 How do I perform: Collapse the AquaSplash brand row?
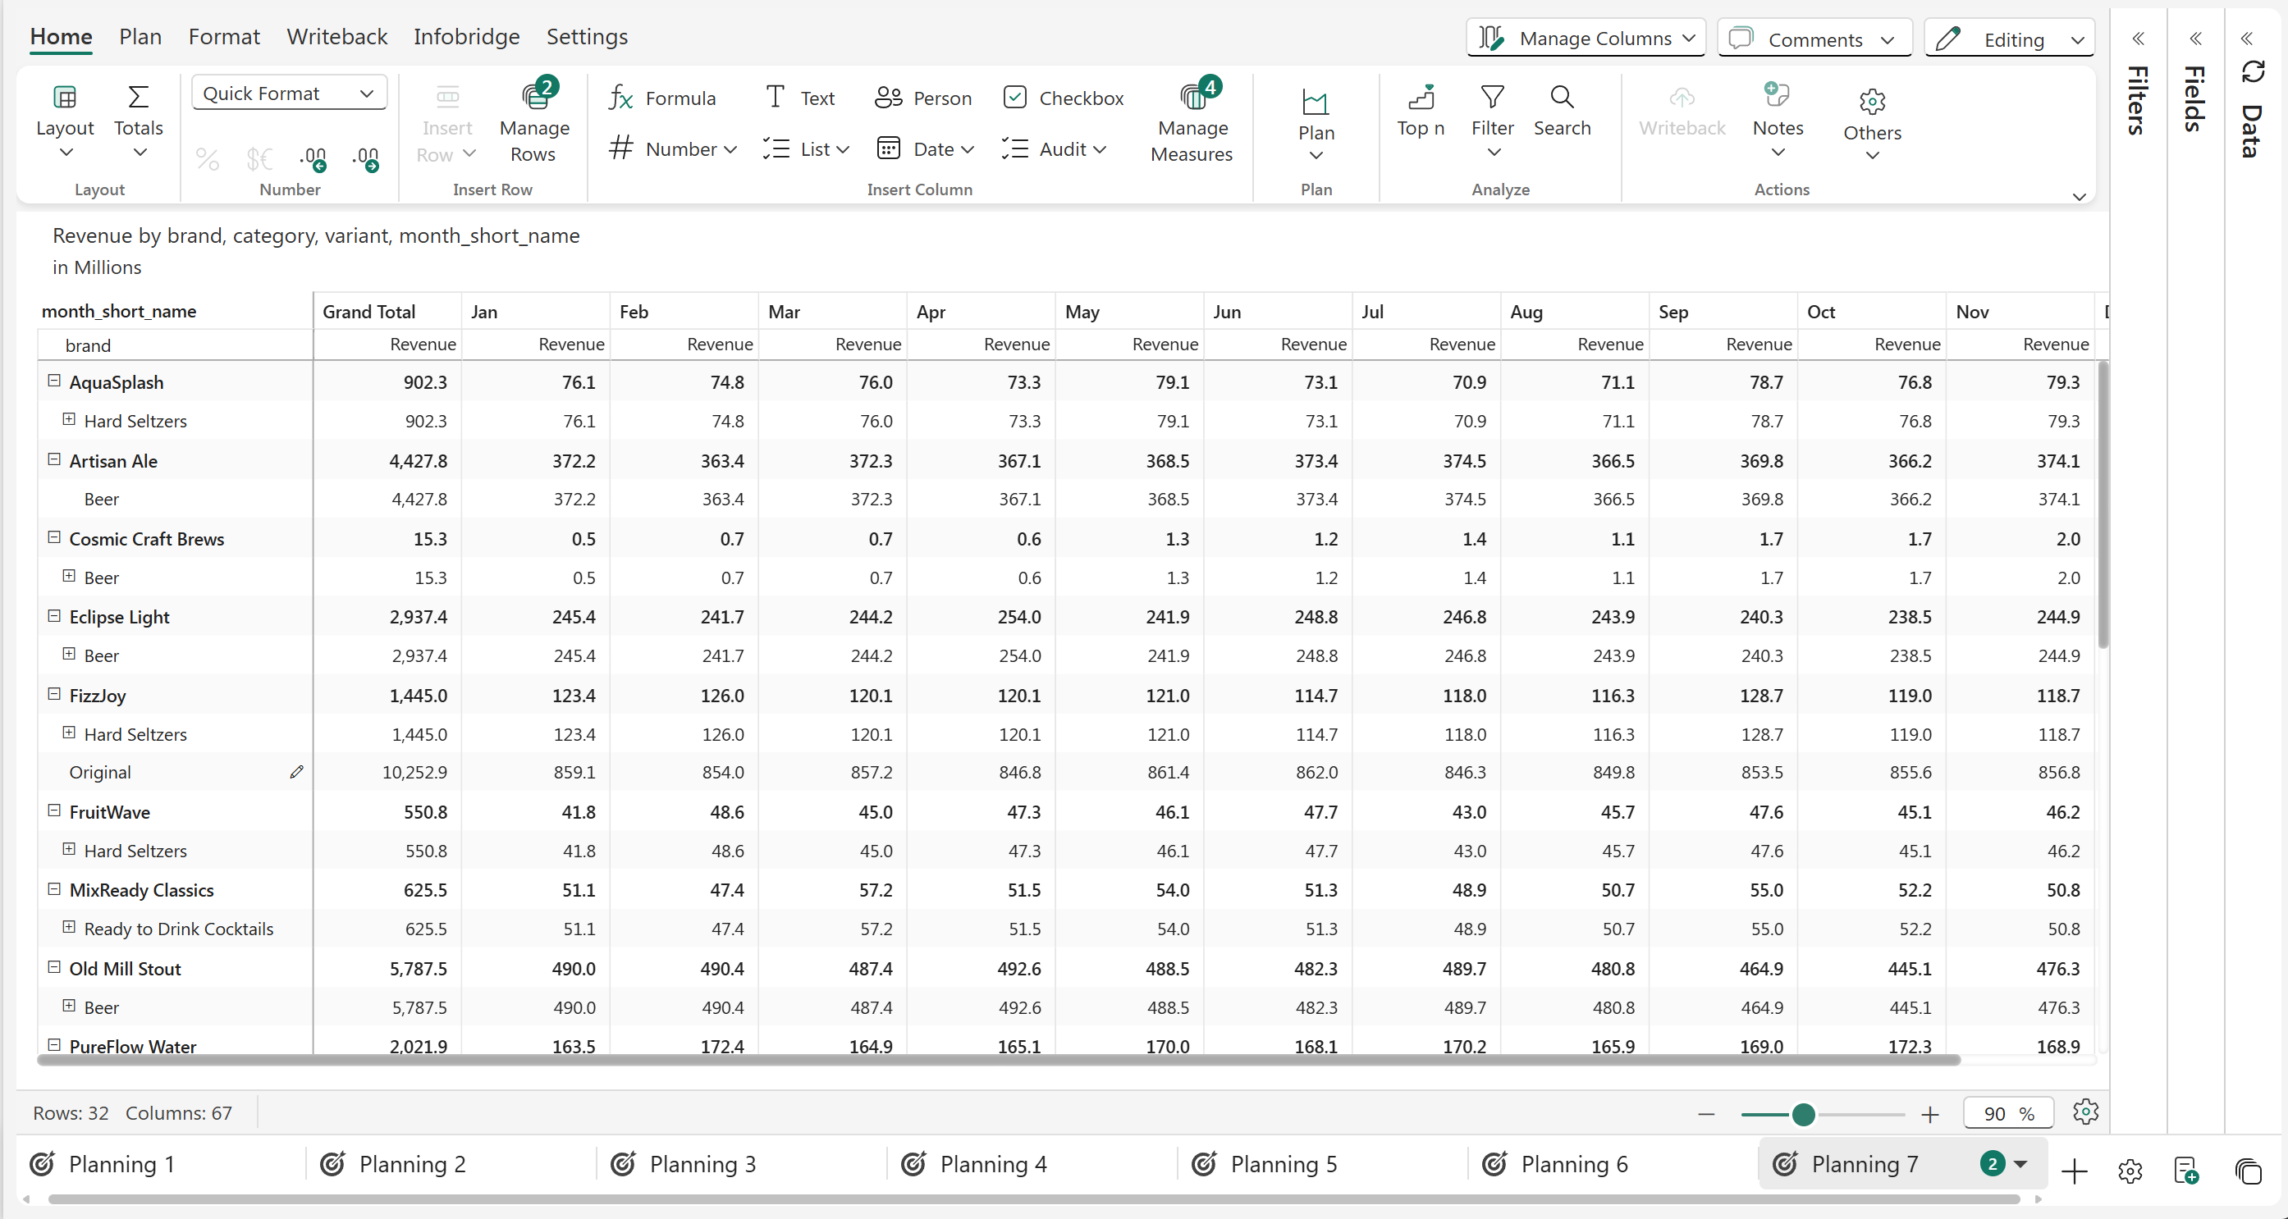54,381
